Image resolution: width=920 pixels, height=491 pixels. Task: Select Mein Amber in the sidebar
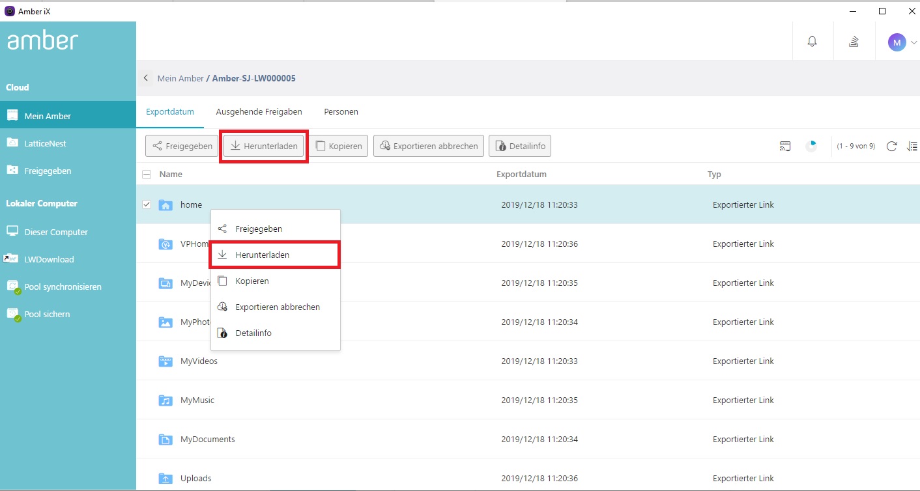tap(68, 116)
